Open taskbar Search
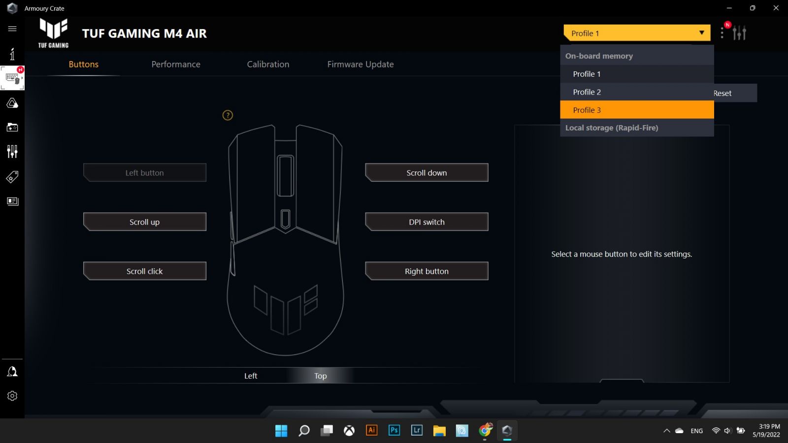788x443 pixels. 304,431
